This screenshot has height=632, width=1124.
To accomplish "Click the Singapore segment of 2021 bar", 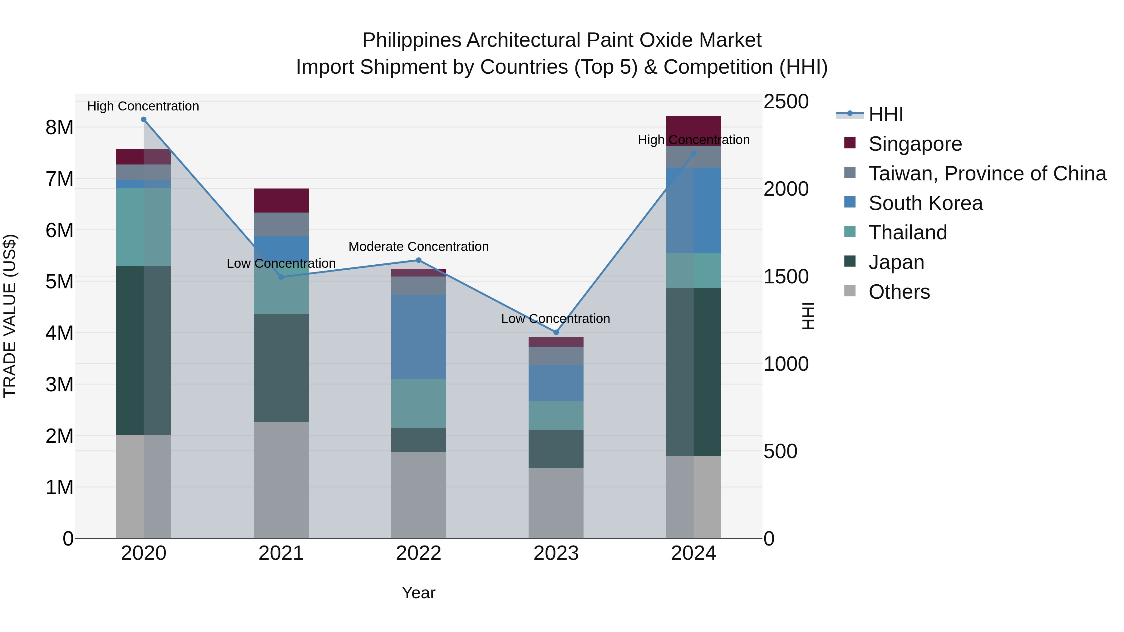I will click(x=281, y=201).
